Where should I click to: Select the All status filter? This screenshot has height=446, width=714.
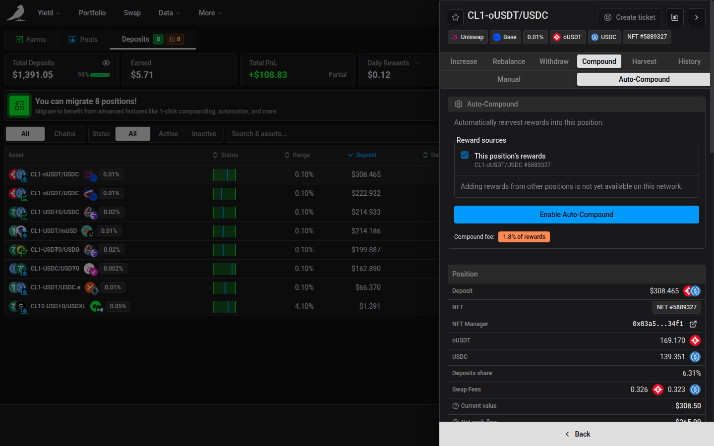(132, 134)
